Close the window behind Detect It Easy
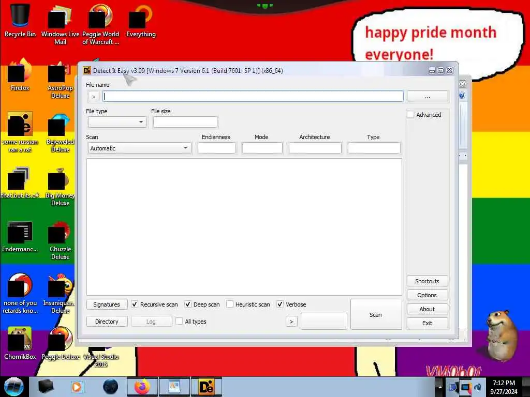 pyautogui.click(x=462, y=84)
